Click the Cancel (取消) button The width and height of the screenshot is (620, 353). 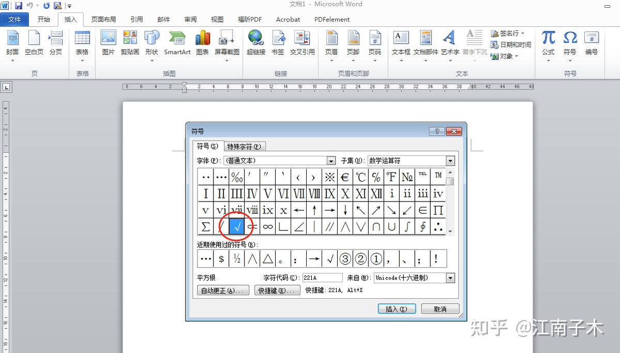pyautogui.click(x=440, y=309)
